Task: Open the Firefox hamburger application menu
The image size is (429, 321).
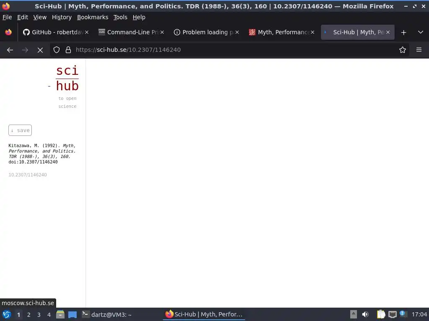Action: tap(419, 50)
